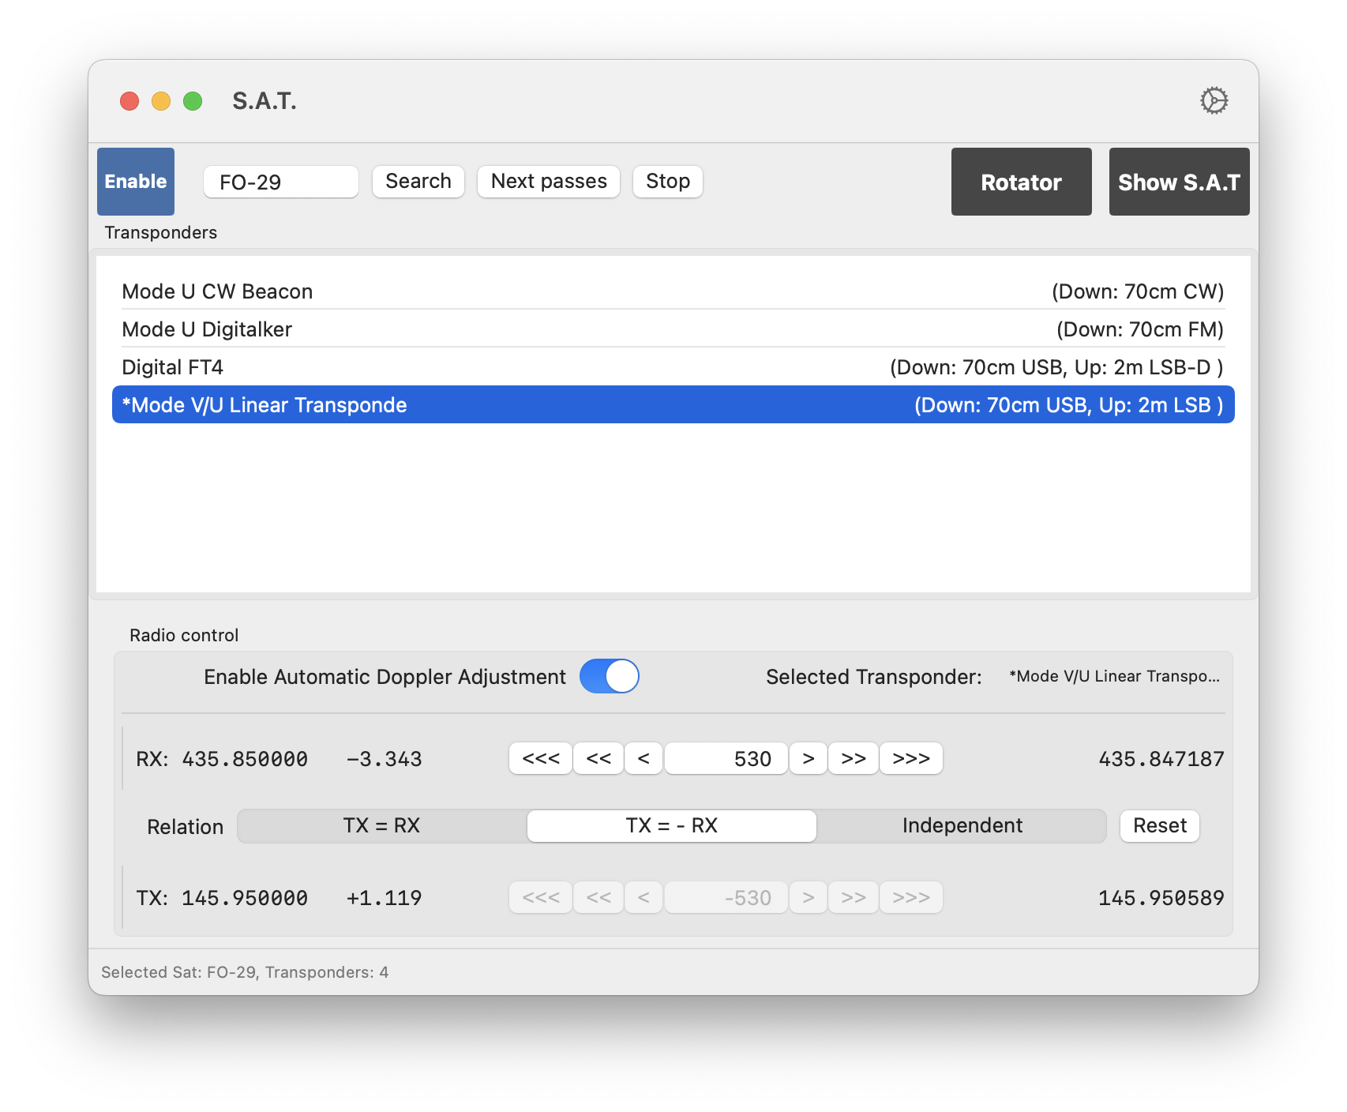Click the TX >> step button

[854, 897]
